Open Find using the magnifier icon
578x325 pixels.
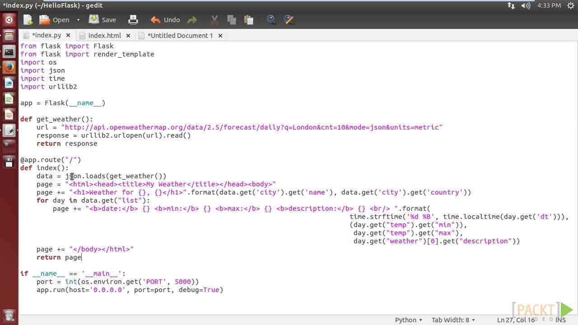(271, 20)
